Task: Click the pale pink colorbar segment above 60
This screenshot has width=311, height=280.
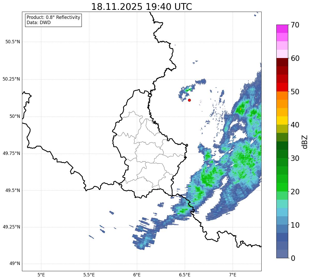Action: point(282,54)
